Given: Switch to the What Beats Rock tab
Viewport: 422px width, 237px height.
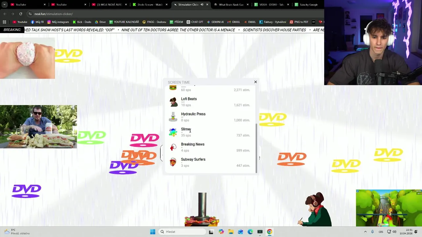Looking at the screenshot, I should (232, 5).
